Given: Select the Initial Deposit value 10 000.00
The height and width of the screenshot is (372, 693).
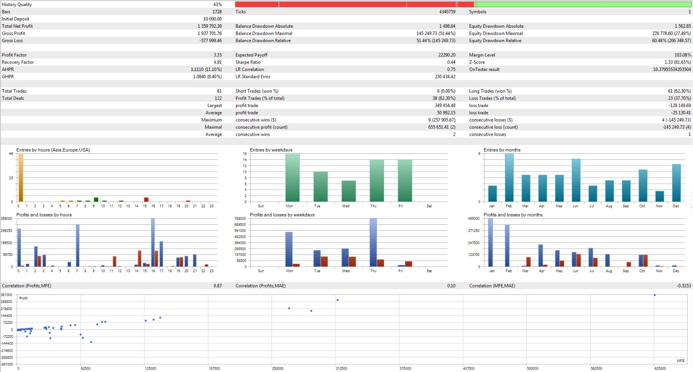Looking at the screenshot, I should point(212,19).
